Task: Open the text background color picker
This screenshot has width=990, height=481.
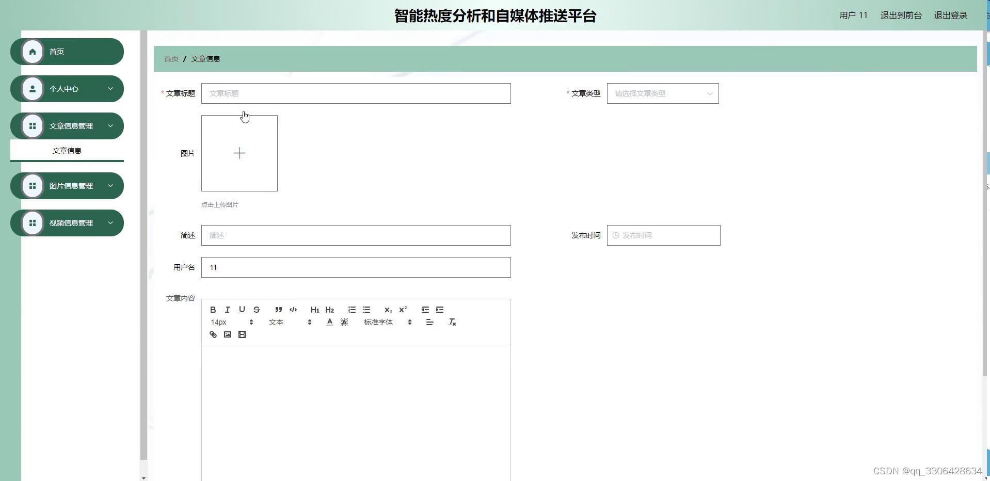Action: pyautogui.click(x=344, y=322)
